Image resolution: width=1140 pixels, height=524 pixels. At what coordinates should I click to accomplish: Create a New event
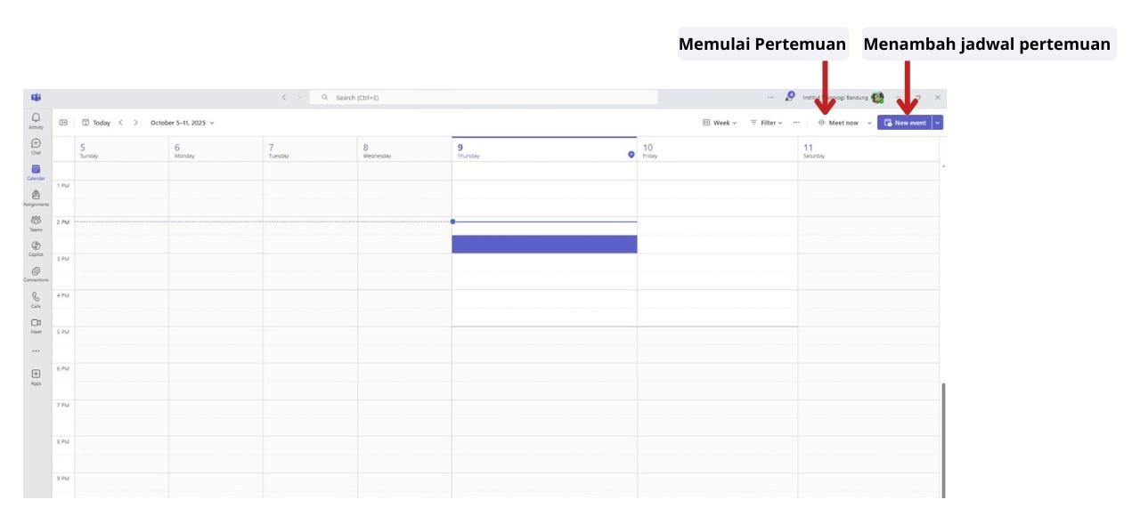click(905, 123)
